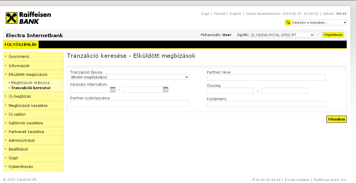This screenshot has height=183, width=356.
Task: Click the phone number 06 40 48 48 48
Action: [268, 180]
